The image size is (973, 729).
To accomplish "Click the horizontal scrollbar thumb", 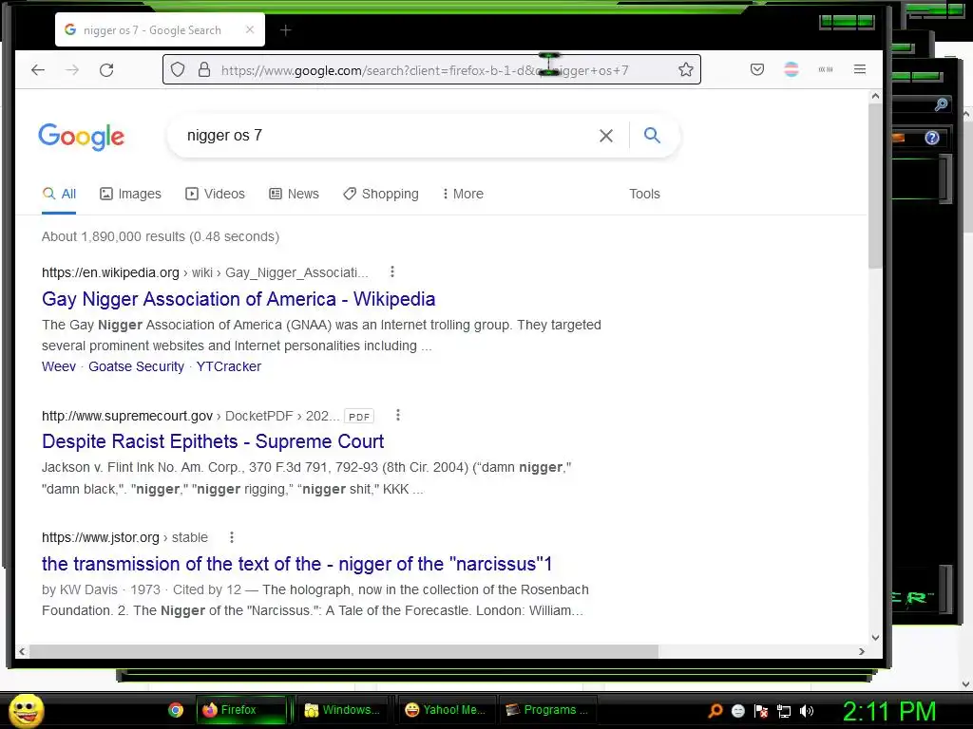I will click(x=344, y=651).
